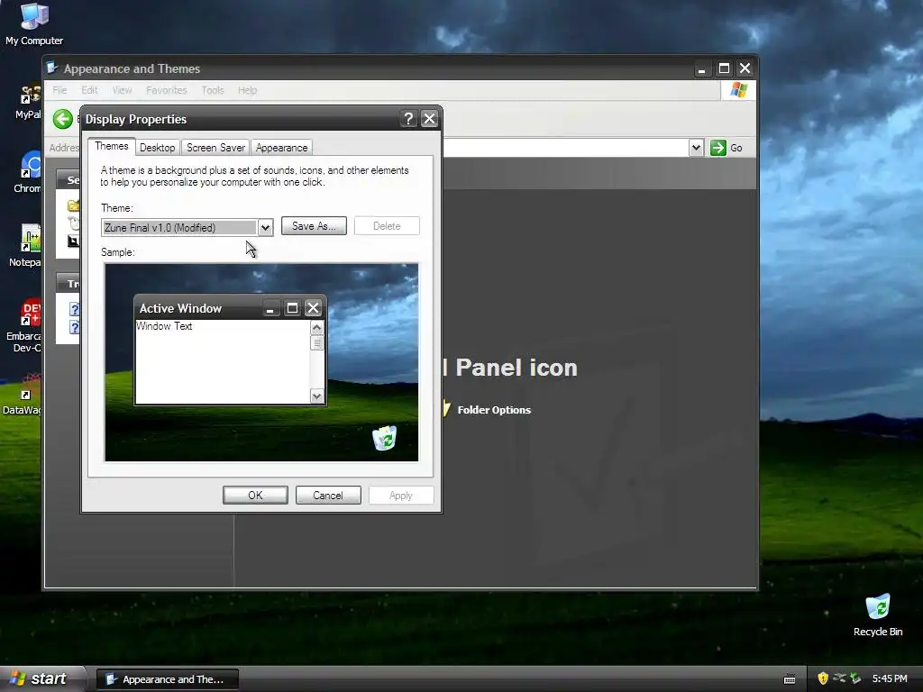Click OK in Display Properties
This screenshot has width=923, height=692.
(255, 496)
